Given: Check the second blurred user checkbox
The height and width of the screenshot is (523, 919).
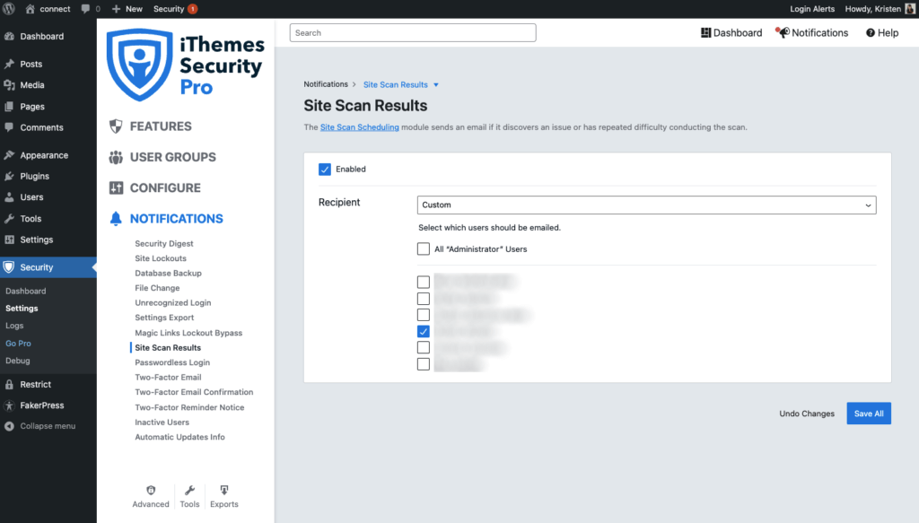Looking at the screenshot, I should pos(424,299).
